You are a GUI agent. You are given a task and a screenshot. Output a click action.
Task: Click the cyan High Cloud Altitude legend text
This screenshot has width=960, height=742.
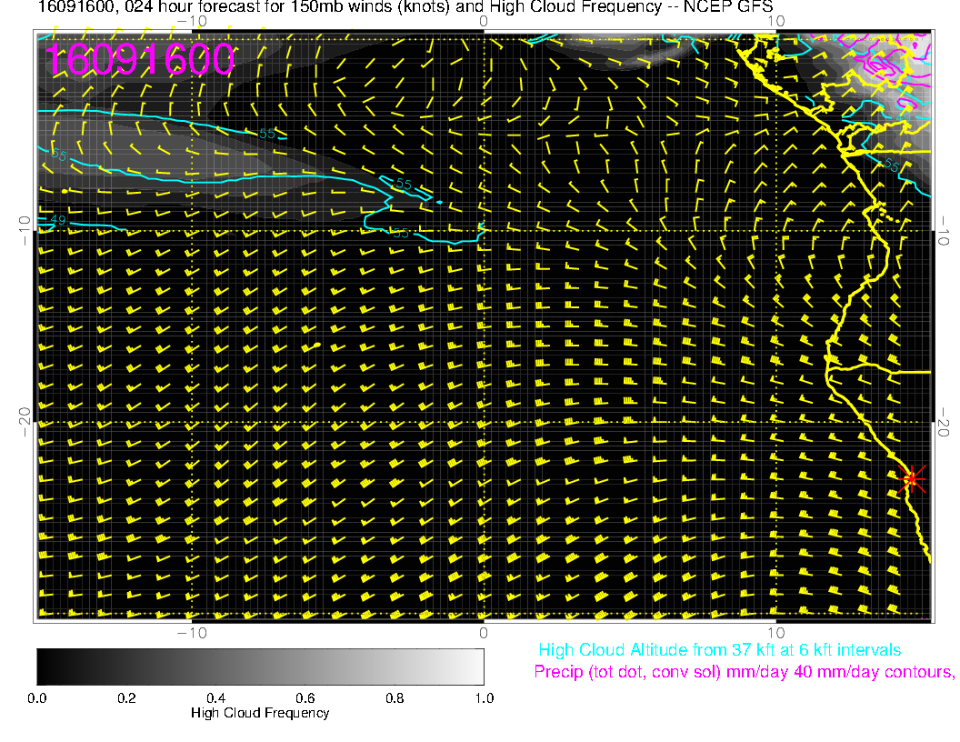[x=719, y=650]
